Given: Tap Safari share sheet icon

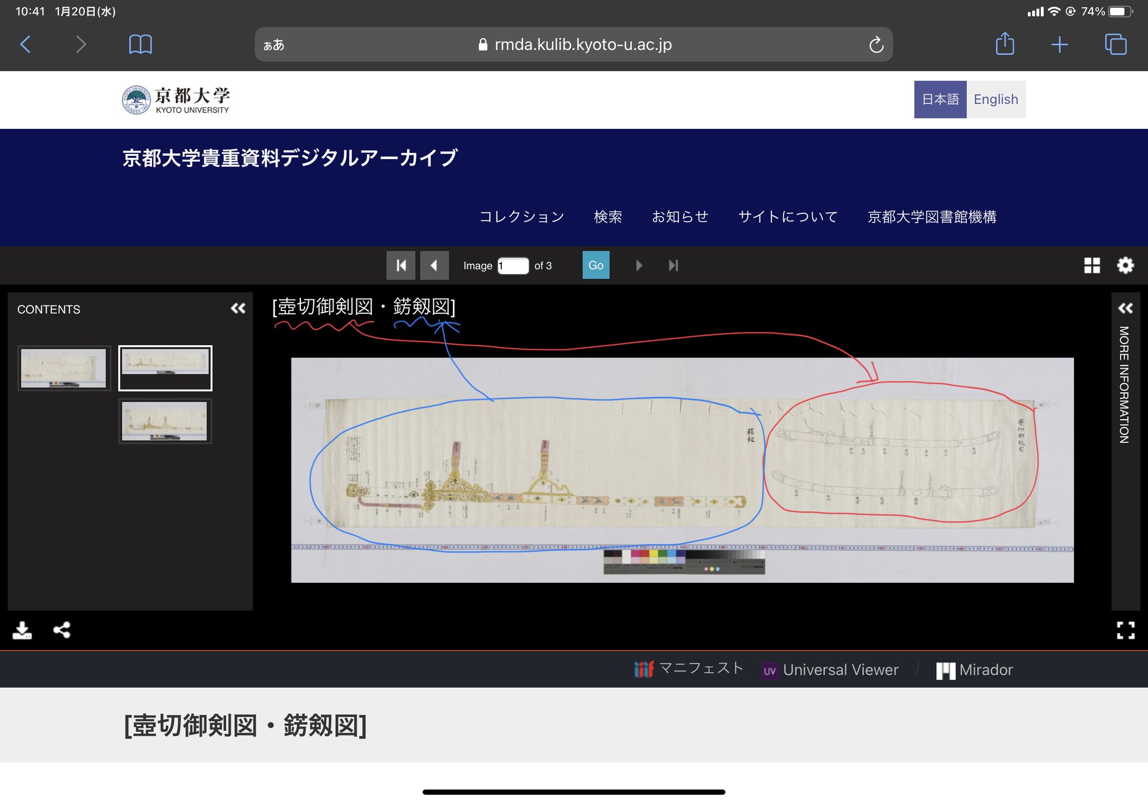Looking at the screenshot, I should coord(1004,44).
